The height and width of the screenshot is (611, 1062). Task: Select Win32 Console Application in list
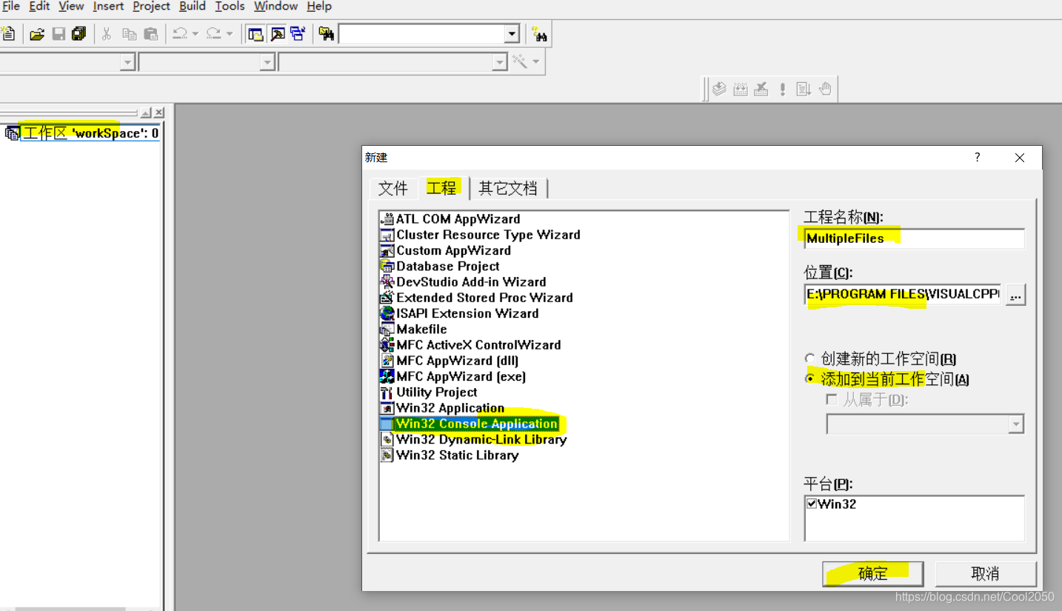[477, 424]
